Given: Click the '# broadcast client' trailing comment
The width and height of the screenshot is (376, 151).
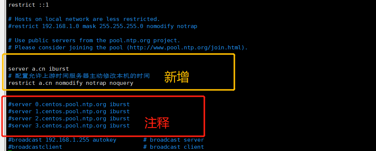Looking at the screenshot, I should 174,147.
